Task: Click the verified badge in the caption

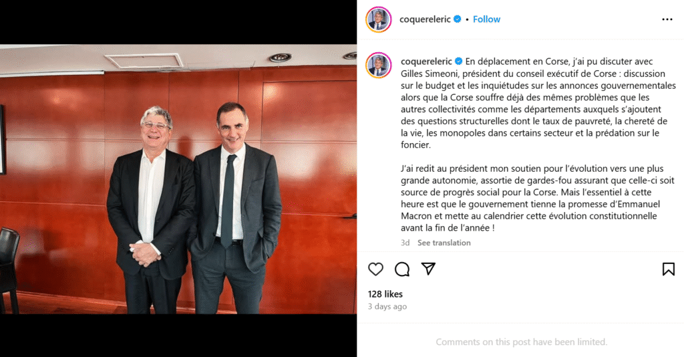Action: pyautogui.click(x=458, y=62)
